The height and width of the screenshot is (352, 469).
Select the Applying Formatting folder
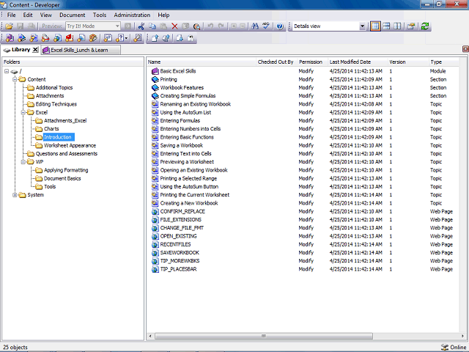[66, 170]
